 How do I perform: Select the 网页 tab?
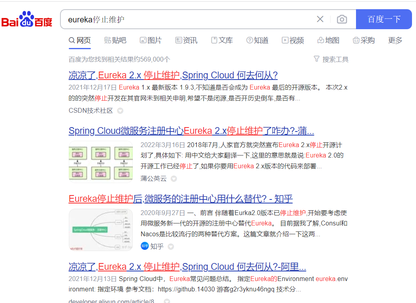pos(80,40)
